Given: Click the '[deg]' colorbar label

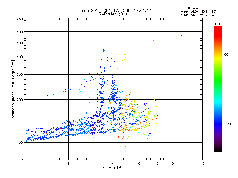Looking at the screenshot, I should coord(218,24).
